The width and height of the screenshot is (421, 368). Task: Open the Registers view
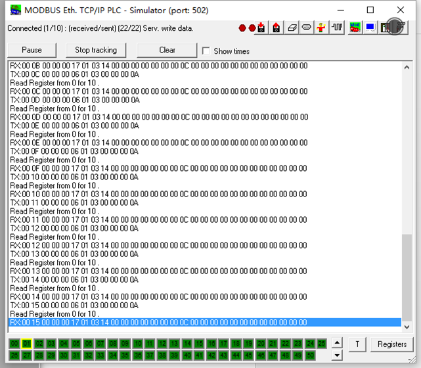(391, 344)
